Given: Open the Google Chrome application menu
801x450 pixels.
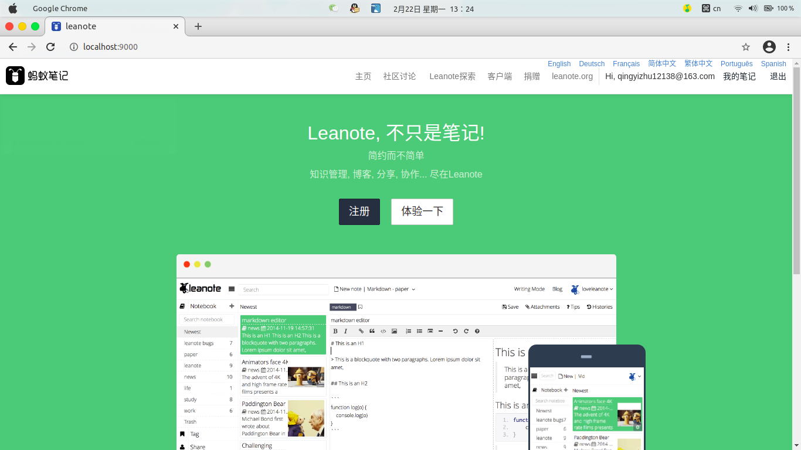Looking at the screenshot, I should [x=60, y=8].
